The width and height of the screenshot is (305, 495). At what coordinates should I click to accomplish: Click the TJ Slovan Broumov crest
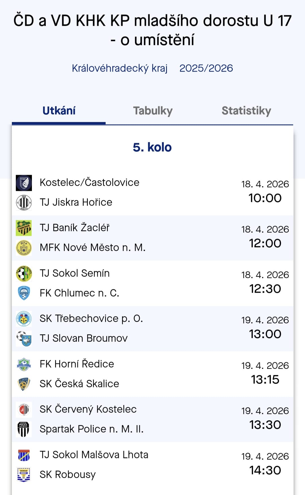point(24,338)
